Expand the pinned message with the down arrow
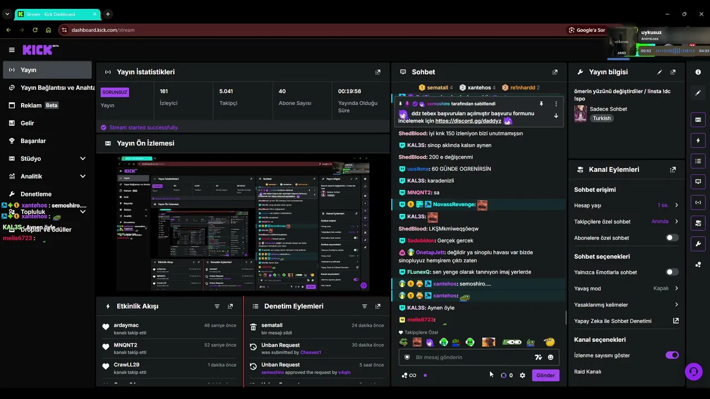This screenshot has width=710, height=399. [x=556, y=116]
